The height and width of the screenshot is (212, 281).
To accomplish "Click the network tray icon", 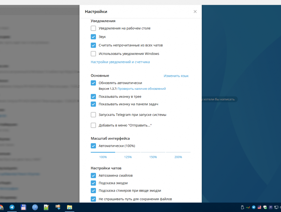I will click(x=276, y=208).
